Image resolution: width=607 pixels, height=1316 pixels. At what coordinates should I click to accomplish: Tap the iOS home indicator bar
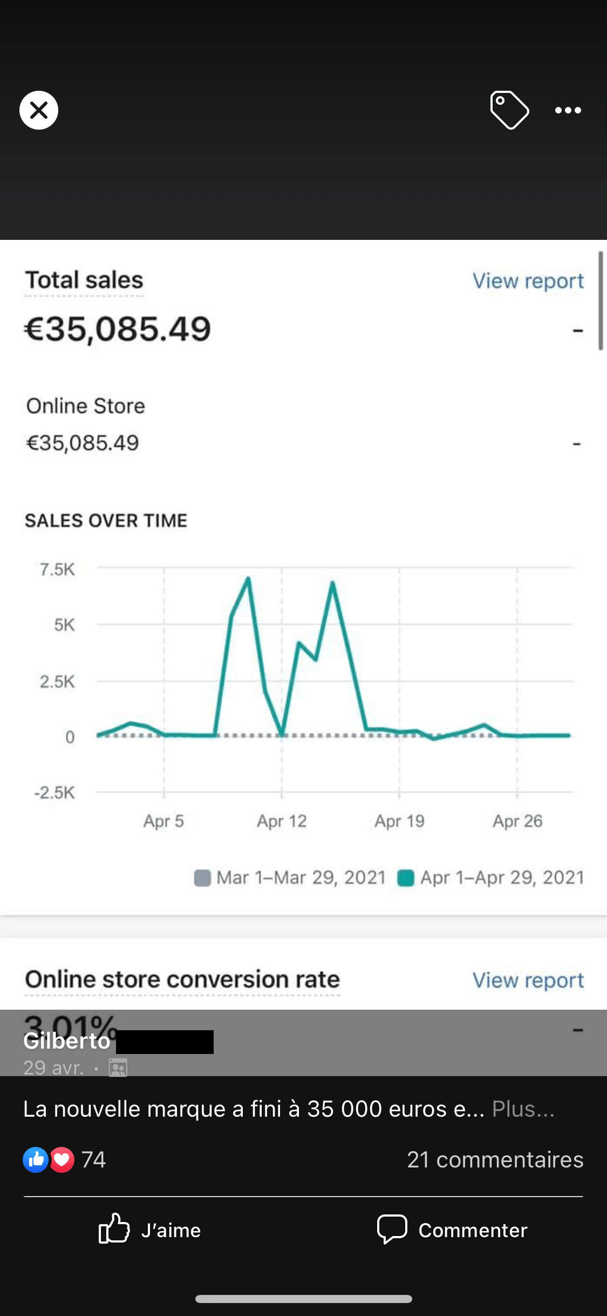304,1299
